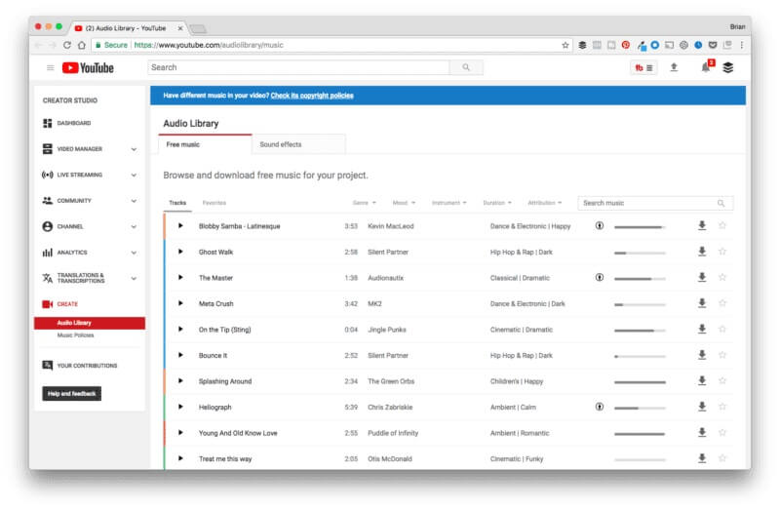Star Young And Old Know Love
The height and width of the screenshot is (511, 780).
(x=722, y=432)
